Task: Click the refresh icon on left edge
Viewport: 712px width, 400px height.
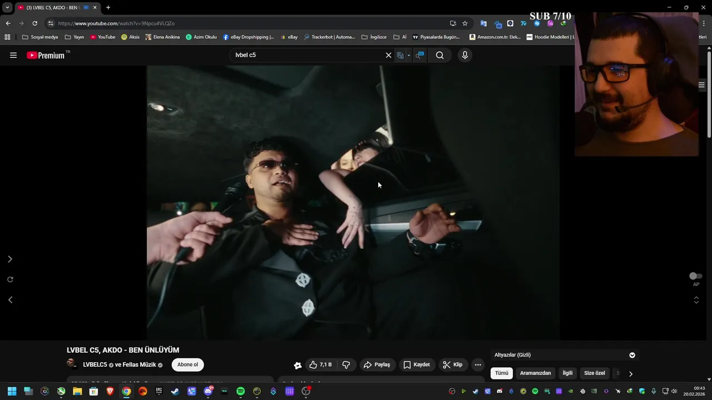Action: pyautogui.click(x=10, y=279)
